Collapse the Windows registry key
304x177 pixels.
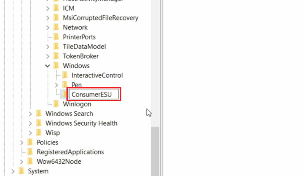[48, 66]
